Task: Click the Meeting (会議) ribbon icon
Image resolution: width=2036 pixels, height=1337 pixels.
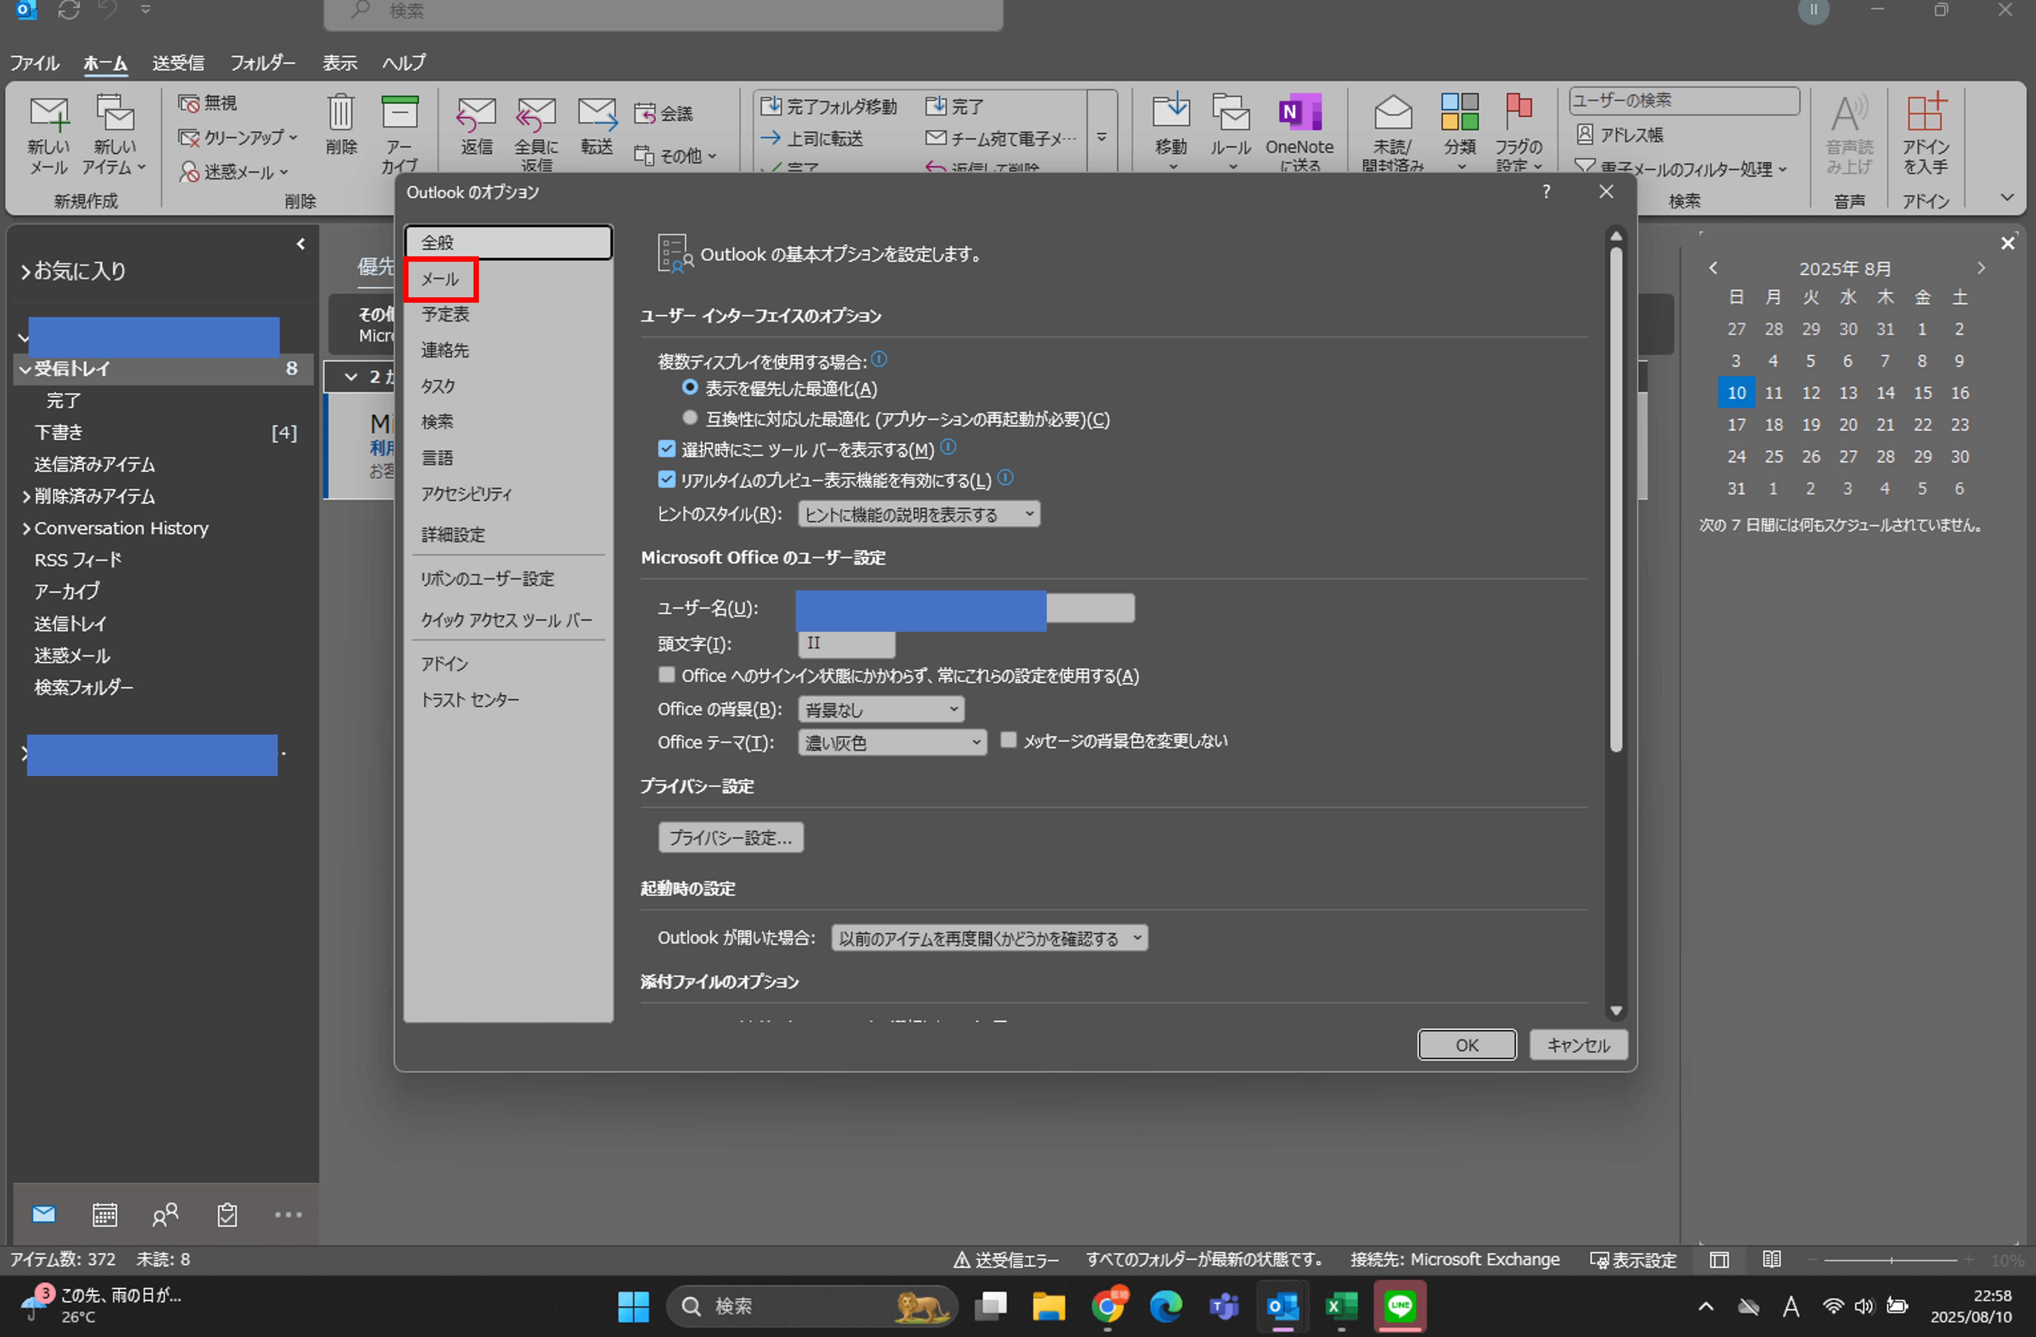Action: tap(664, 113)
